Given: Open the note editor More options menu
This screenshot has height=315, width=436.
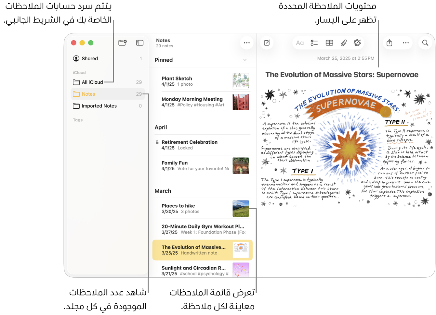Looking at the screenshot, I should point(406,43).
